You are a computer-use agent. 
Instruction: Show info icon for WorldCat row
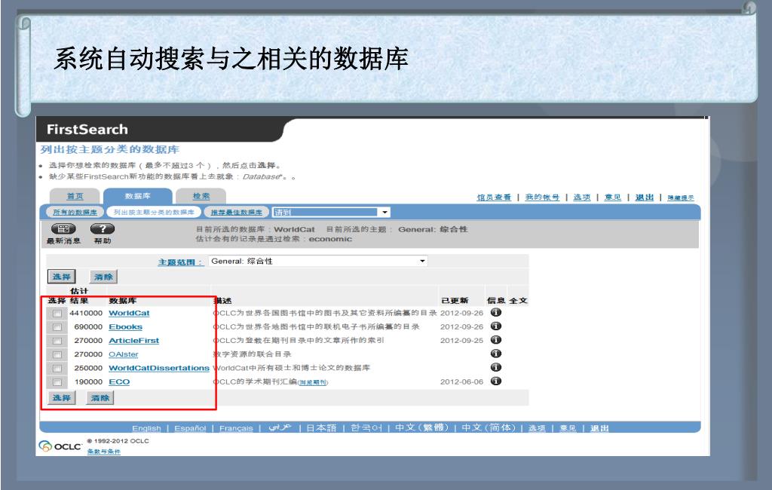pyautogui.click(x=496, y=312)
